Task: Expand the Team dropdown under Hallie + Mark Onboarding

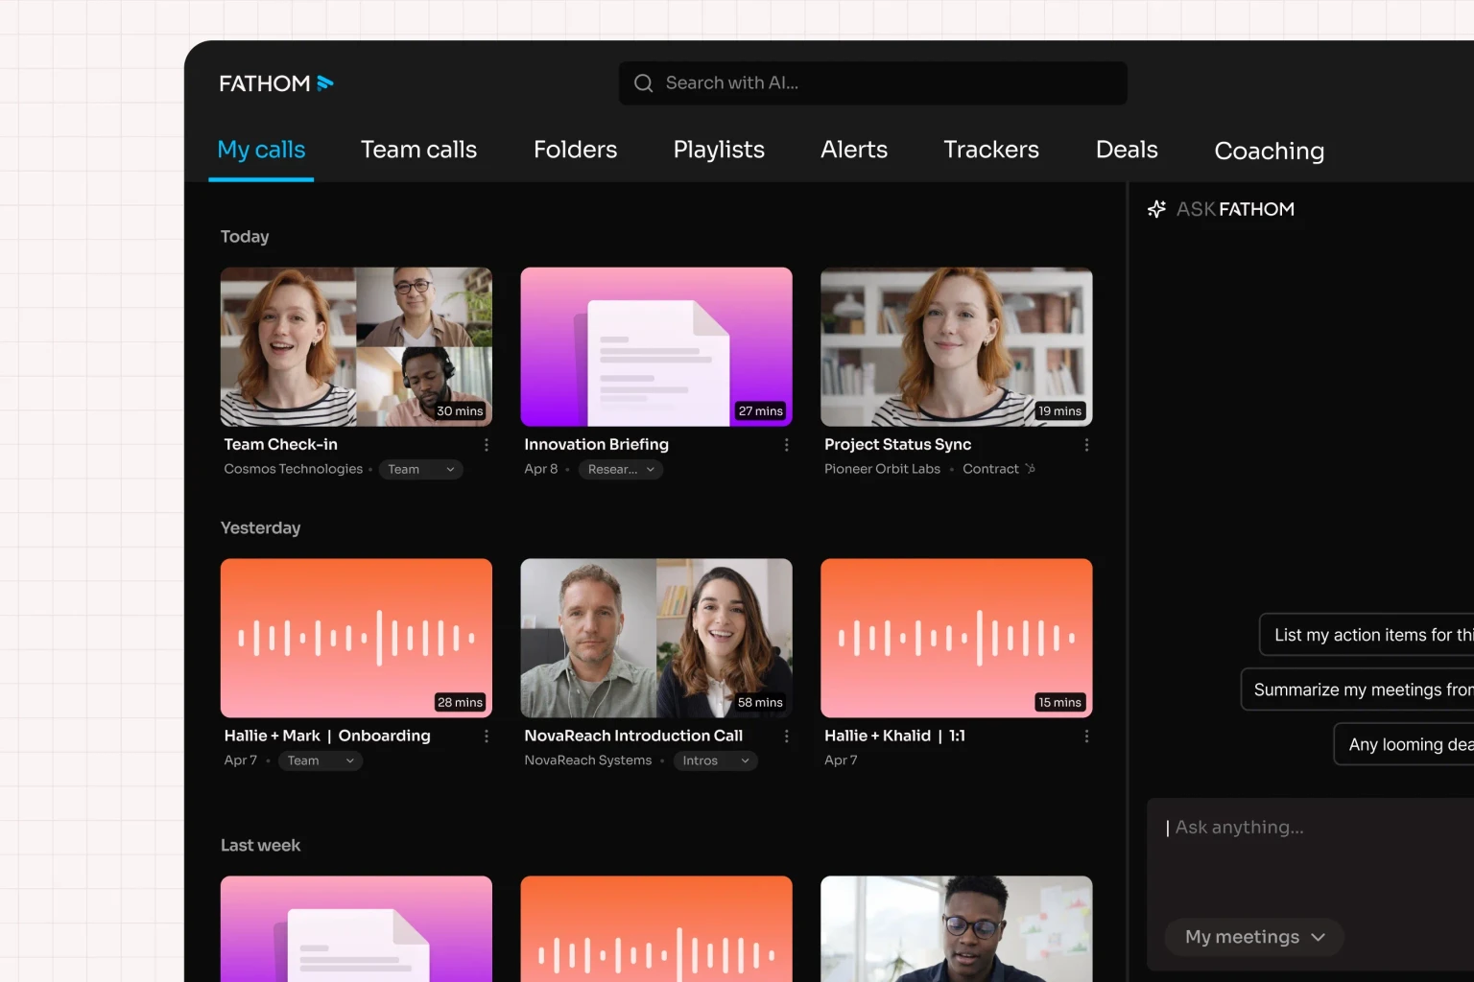Action: click(321, 760)
